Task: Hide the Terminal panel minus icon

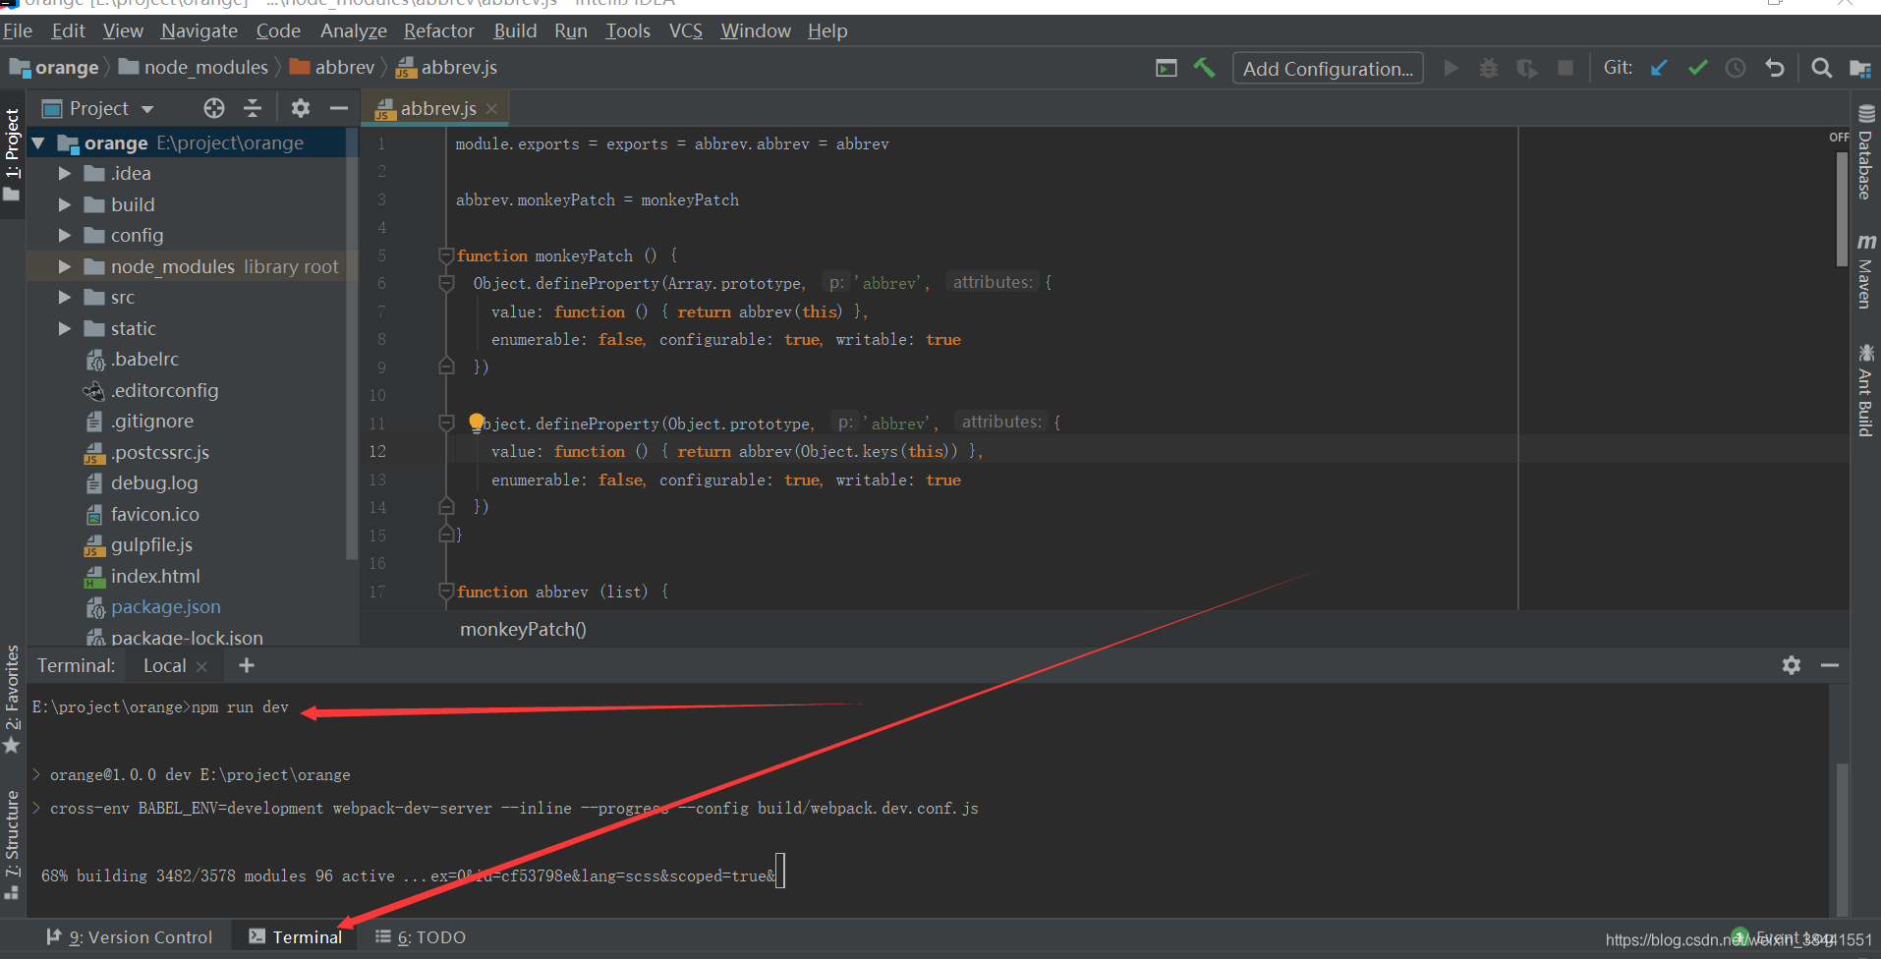Action: (x=1830, y=665)
